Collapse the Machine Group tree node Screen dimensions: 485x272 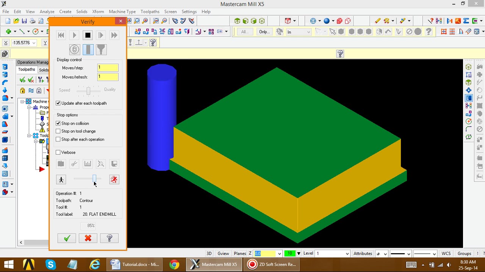[22, 102]
